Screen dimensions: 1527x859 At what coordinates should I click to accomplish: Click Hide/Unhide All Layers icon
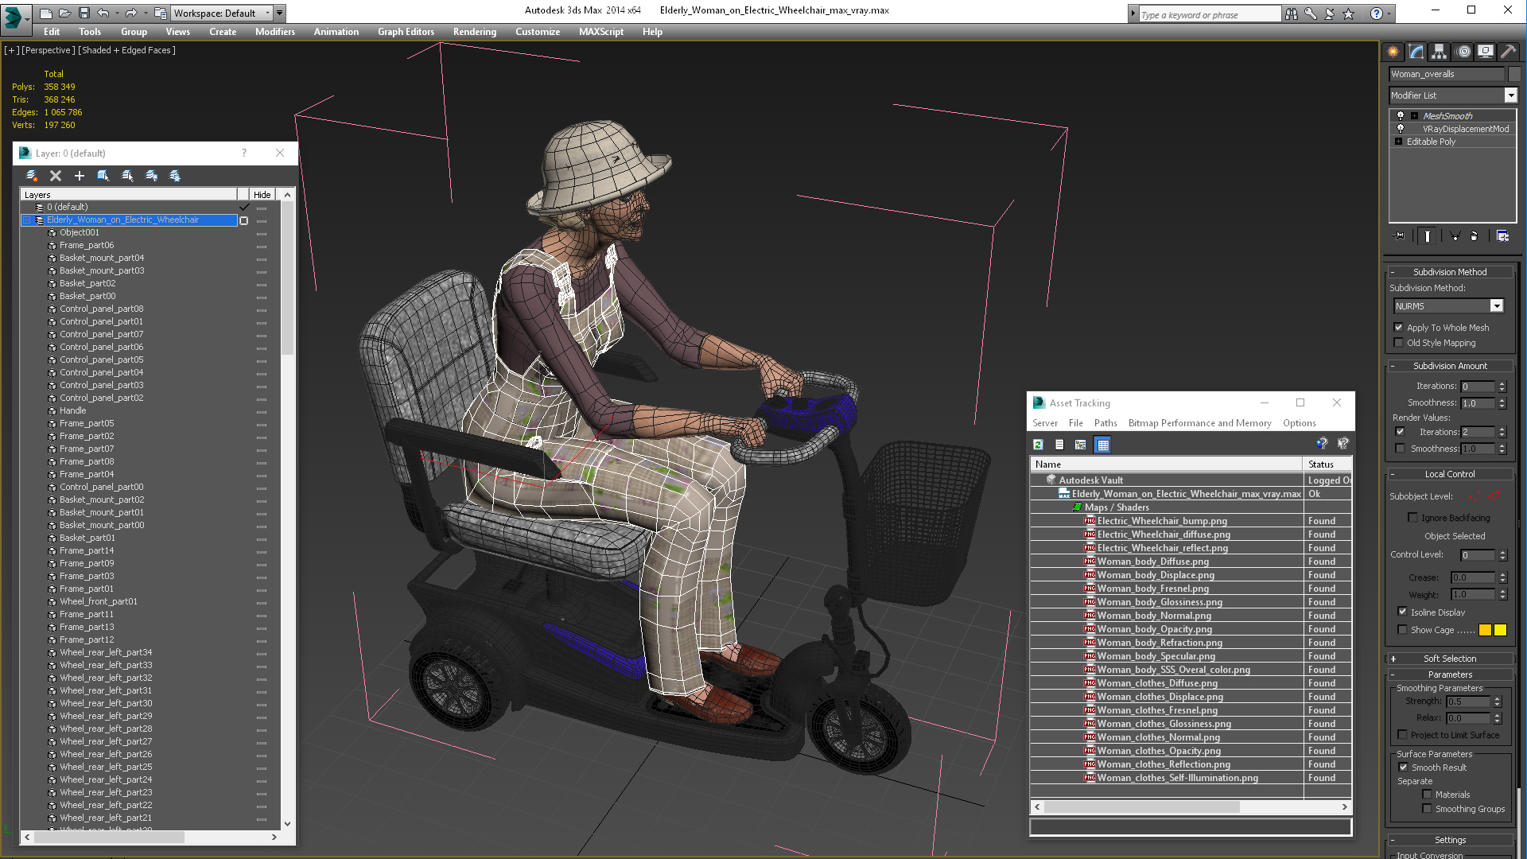151,176
